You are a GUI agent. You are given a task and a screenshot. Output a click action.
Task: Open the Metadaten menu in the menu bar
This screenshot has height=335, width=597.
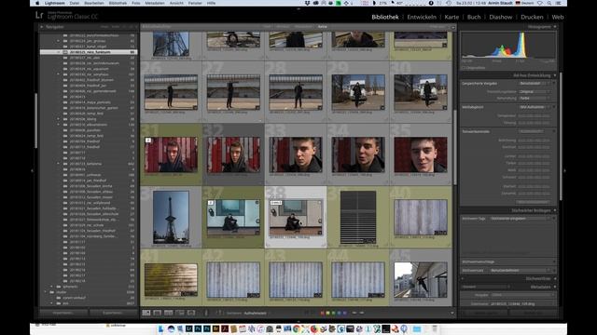(155, 3)
